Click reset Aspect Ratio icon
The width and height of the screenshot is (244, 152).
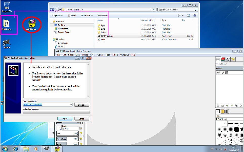point(80,139)
